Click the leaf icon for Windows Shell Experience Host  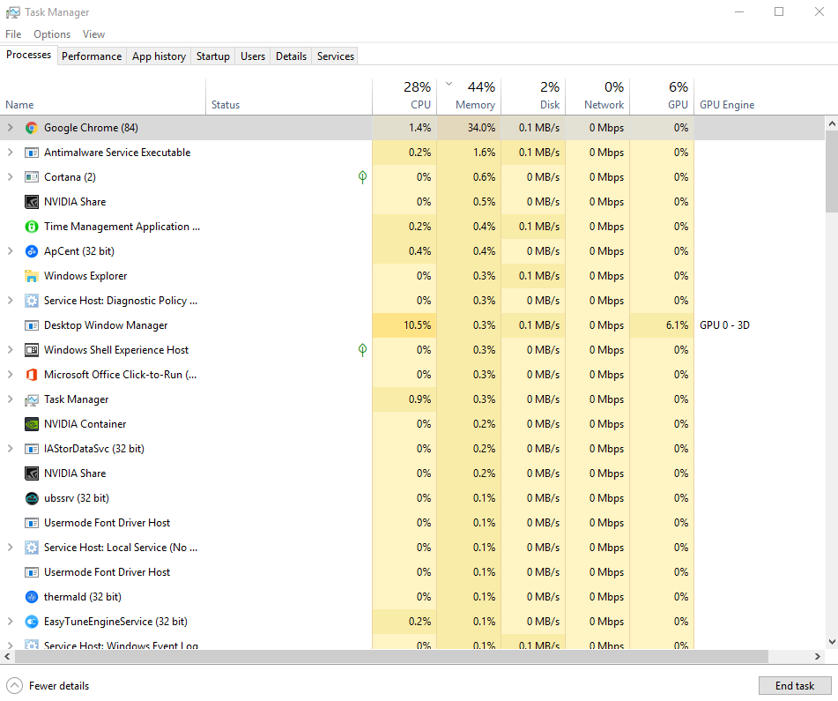click(362, 350)
